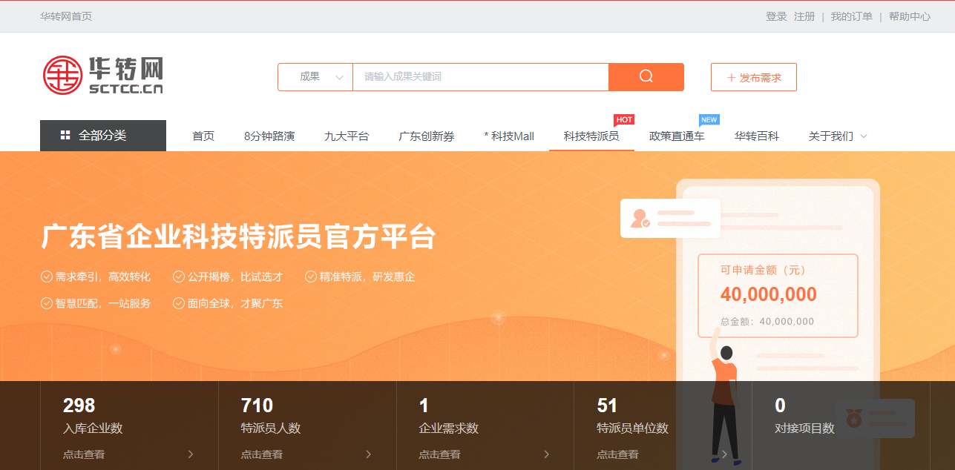Open the 全部分类 category menu
This screenshot has width=955, height=470.
click(x=103, y=136)
